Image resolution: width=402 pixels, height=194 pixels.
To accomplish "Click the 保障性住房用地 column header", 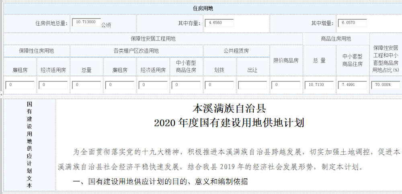I will pos(37,51).
